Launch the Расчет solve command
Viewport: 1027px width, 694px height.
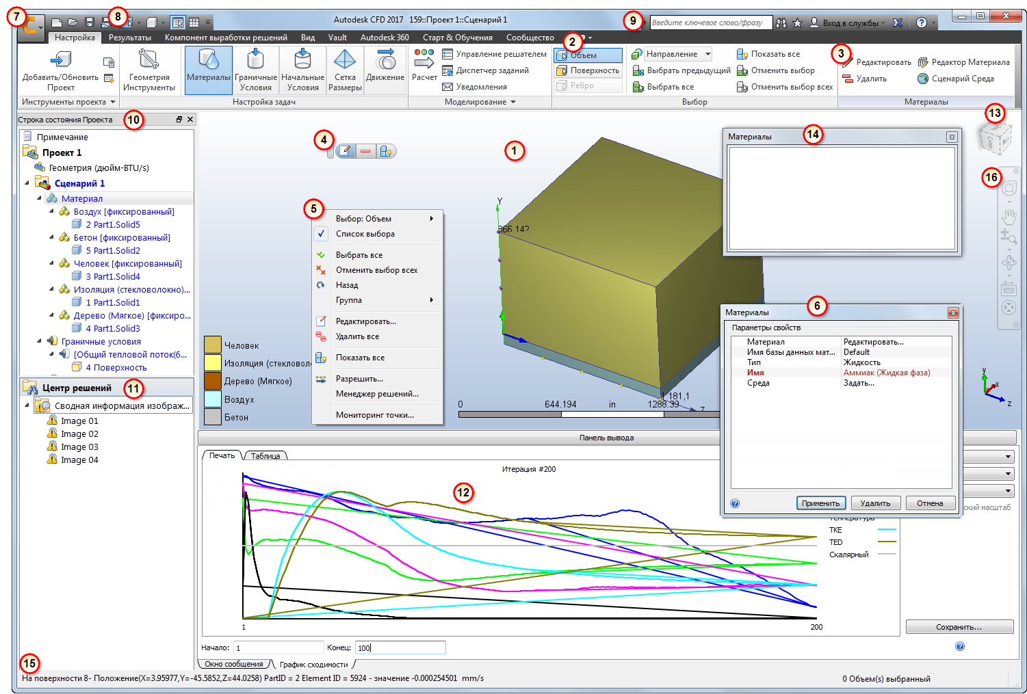[424, 66]
